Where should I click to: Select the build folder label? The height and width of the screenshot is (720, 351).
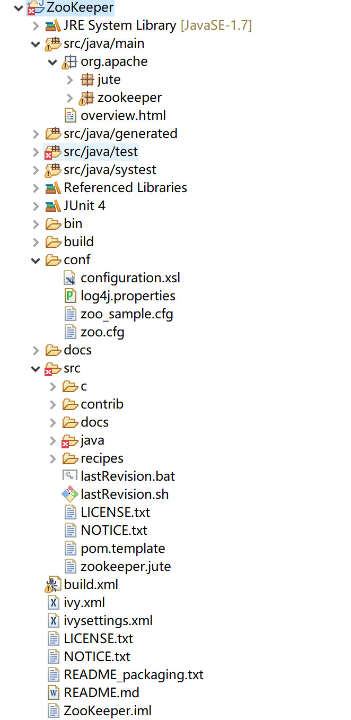(x=78, y=242)
